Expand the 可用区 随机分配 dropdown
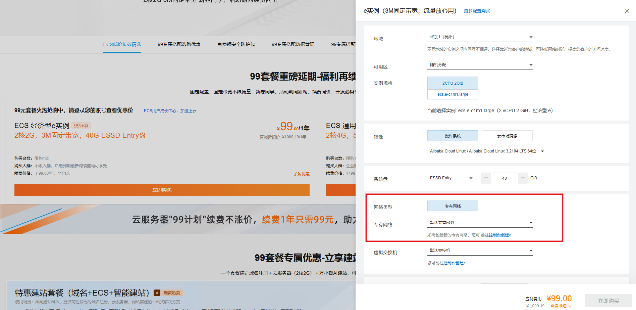This screenshot has width=636, height=310. [x=480, y=65]
